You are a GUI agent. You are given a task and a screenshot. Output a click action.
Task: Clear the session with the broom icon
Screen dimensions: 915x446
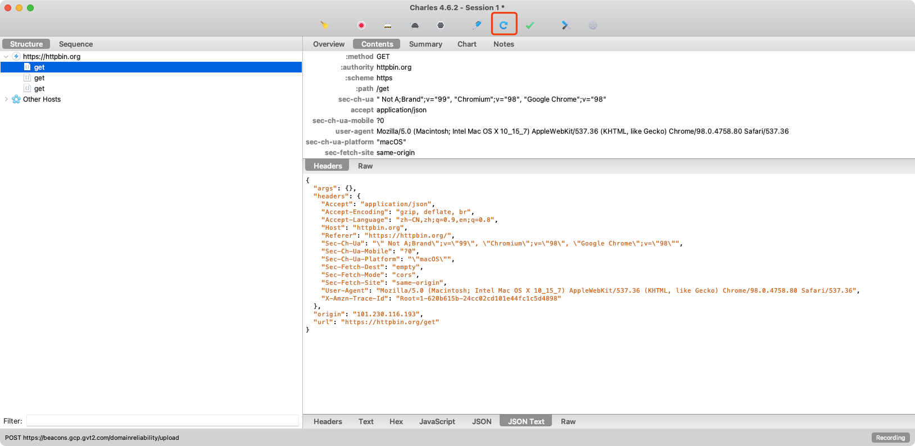324,25
